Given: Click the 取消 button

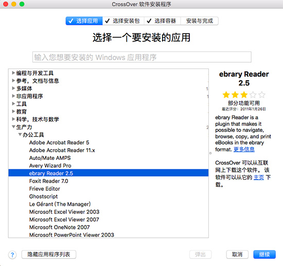Looking at the screenshot, I should tap(237, 255).
